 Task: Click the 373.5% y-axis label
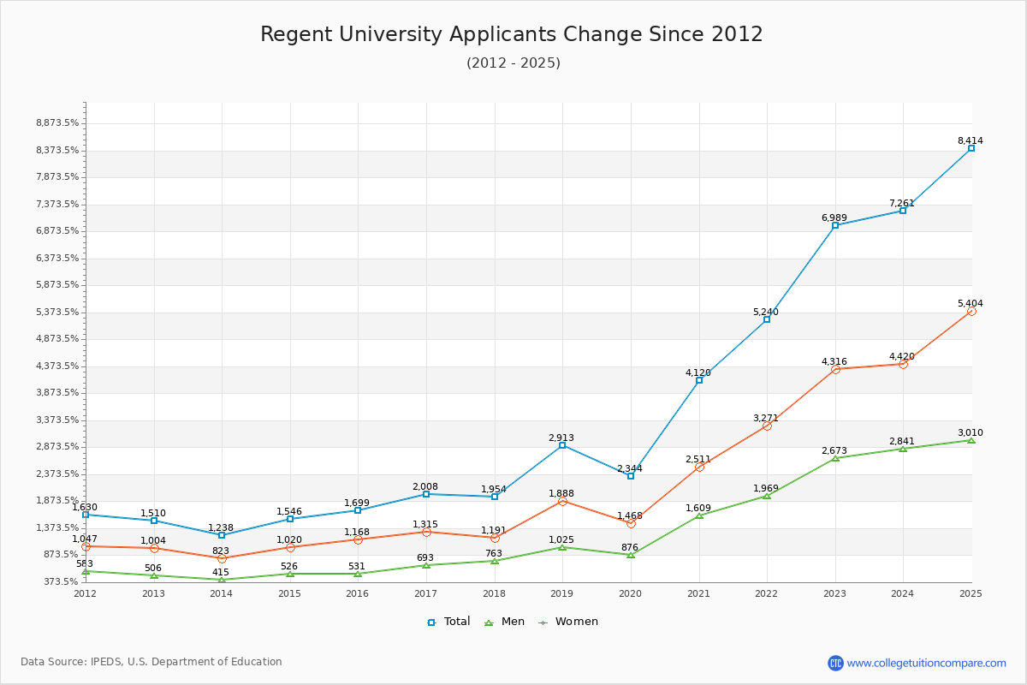[62, 581]
